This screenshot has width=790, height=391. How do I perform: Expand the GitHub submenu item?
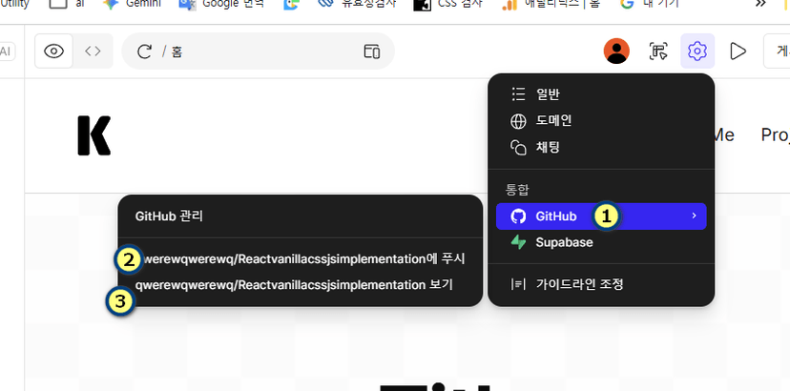click(x=555, y=216)
